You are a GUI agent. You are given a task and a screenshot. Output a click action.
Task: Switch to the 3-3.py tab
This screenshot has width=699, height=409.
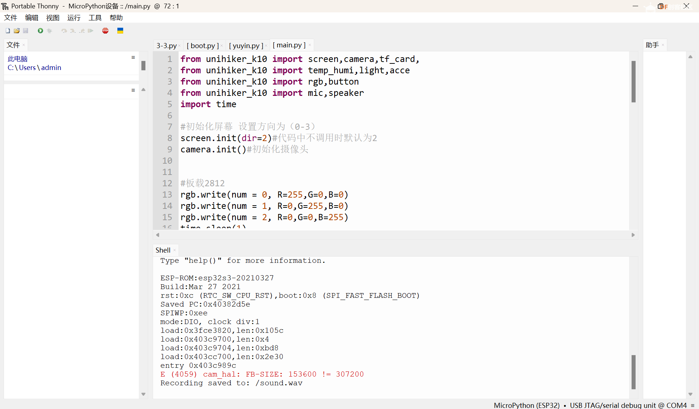(x=167, y=46)
